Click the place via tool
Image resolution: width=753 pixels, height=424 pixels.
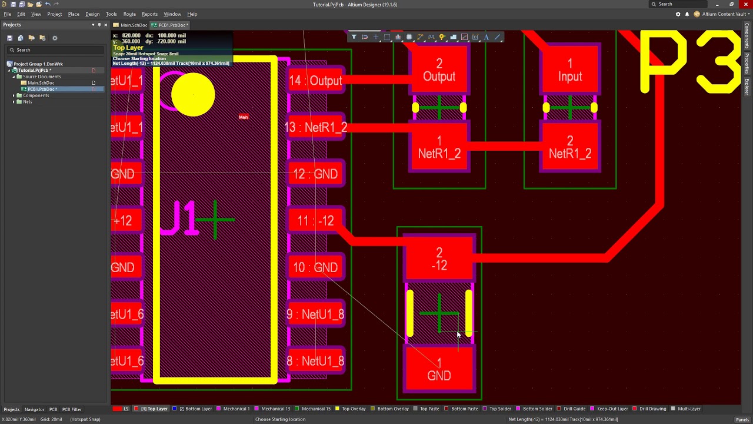coord(442,37)
